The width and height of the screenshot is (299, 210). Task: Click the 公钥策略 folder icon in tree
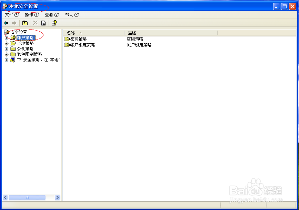point(13,49)
